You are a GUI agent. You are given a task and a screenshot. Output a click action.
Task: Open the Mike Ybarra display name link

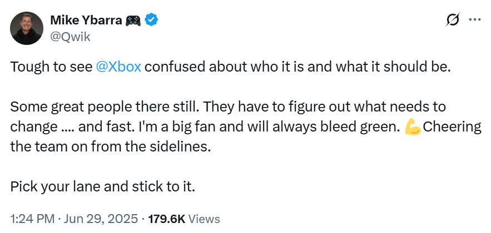tap(85, 21)
